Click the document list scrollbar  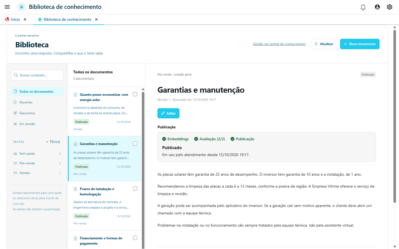click(x=143, y=170)
